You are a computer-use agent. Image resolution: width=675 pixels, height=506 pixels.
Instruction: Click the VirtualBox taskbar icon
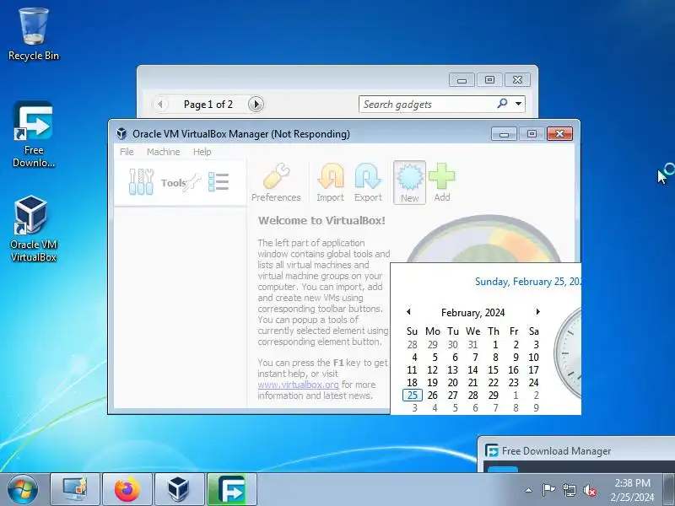(x=179, y=489)
